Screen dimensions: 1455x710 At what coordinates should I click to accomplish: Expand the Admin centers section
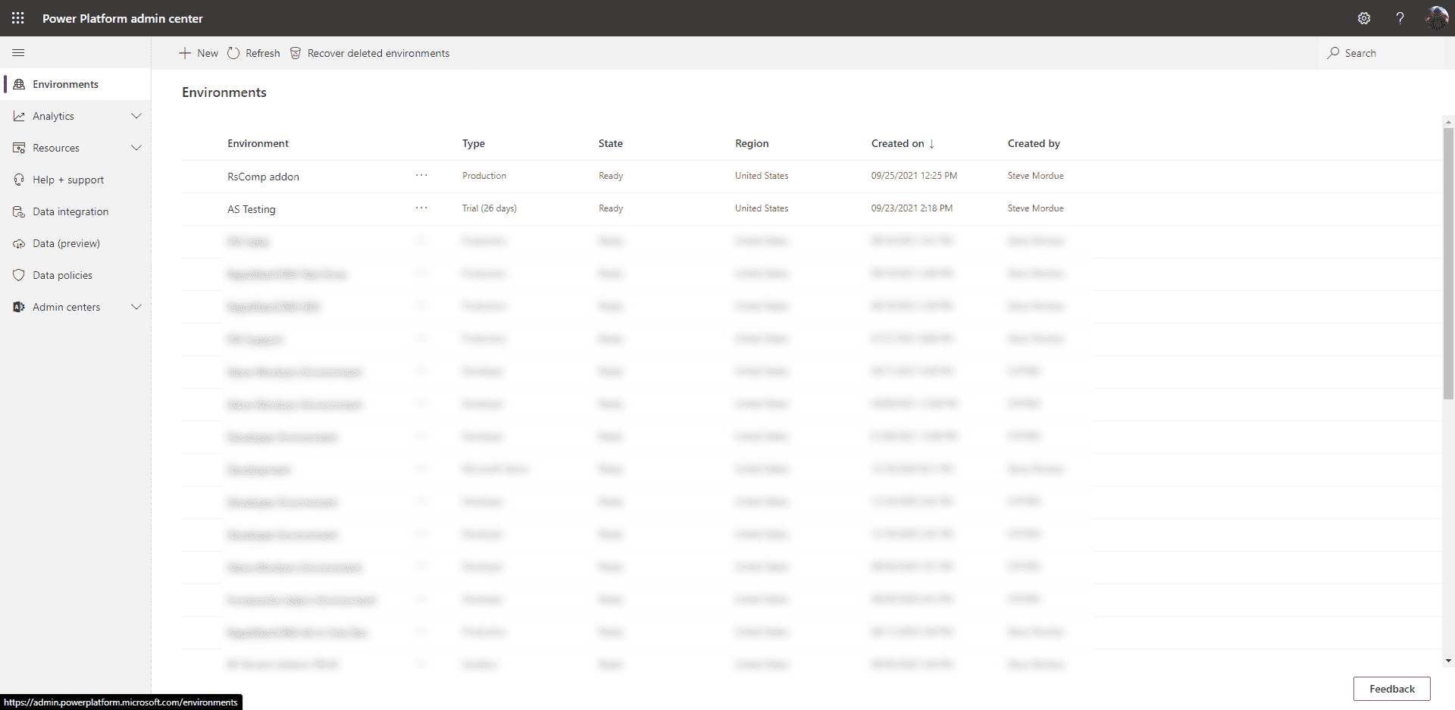tap(136, 306)
